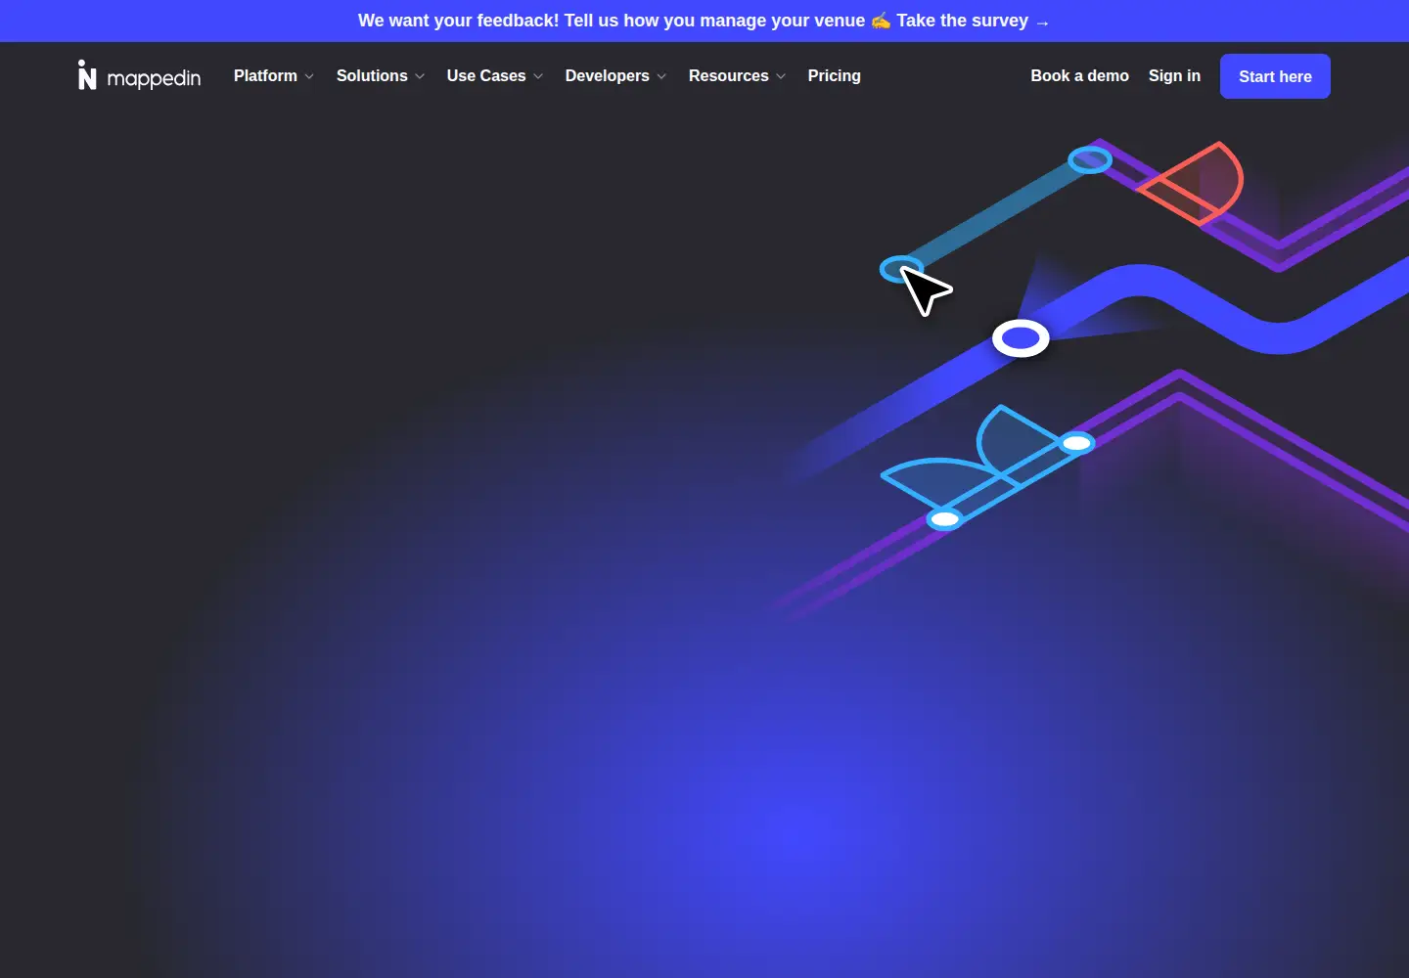
Task: Expand the Resources chevron arrow
Action: pyautogui.click(x=781, y=76)
